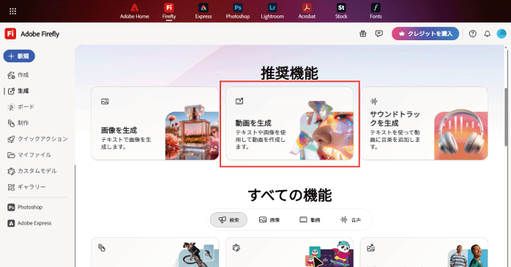Open the feature card with panda artwork

289,252
